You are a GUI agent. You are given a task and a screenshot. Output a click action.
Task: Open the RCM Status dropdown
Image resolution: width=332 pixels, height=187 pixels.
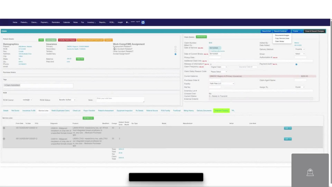tap(67, 100)
